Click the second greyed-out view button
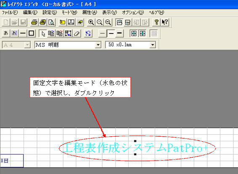Viewport: 238px width, 174px height. click(x=145, y=22)
